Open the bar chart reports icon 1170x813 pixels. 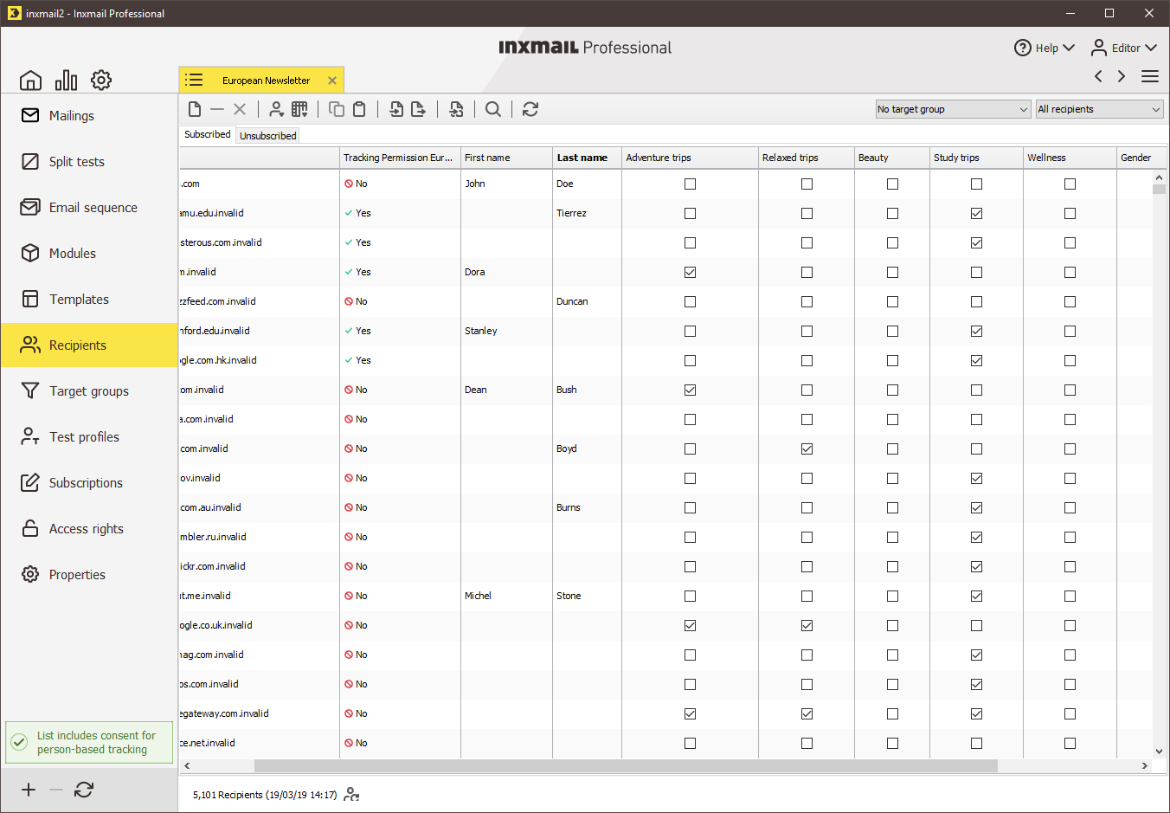(66, 81)
